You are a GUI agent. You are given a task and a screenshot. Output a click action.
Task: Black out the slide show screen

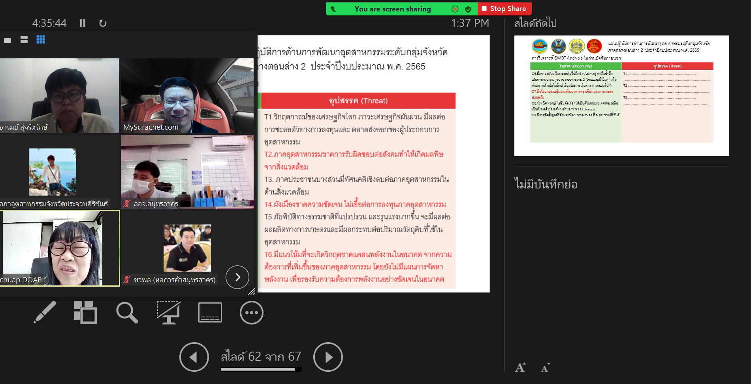point(168,312)
